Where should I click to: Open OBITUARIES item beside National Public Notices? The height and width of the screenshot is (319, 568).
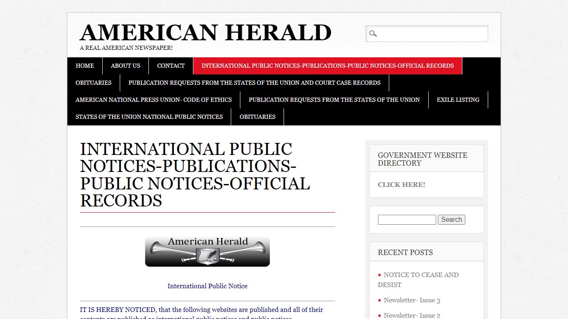coord(257,117)
